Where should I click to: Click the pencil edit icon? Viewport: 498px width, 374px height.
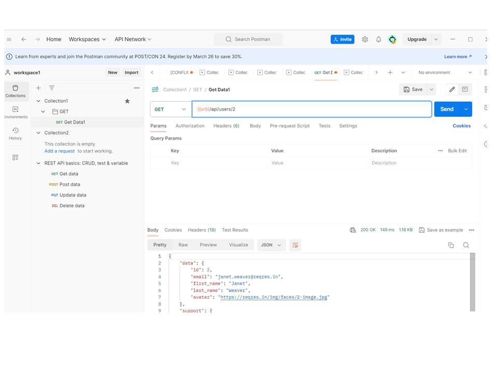click(452, 89)
